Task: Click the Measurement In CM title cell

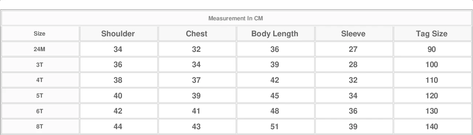Action: pos(236,18)
